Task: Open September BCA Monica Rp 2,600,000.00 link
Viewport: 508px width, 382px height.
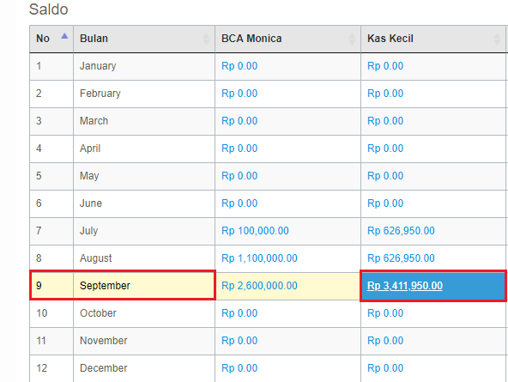Action: pyautogui.click(x=259, y=286)
